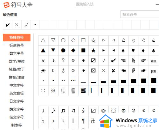Choose the solid black spade symbol
159x130 pixels.
123,51
